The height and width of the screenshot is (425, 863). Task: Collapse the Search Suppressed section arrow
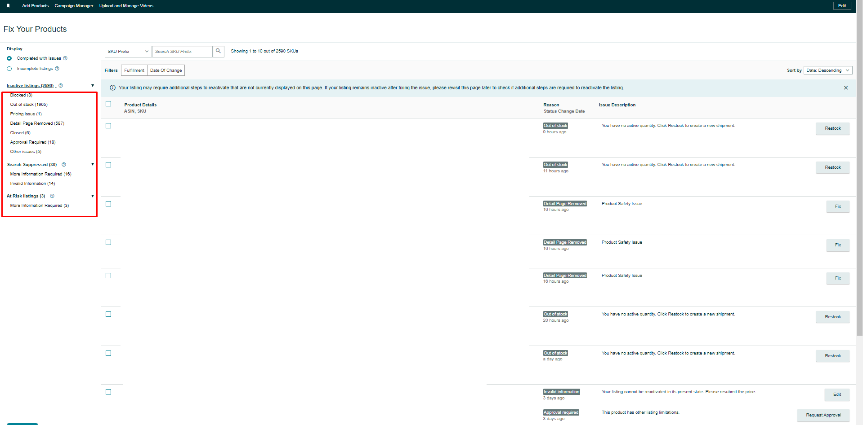93,164
